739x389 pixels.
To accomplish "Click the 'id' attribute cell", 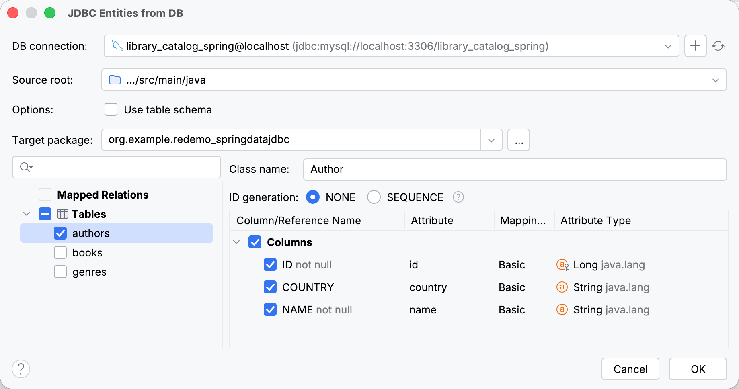I will (414, 265).
